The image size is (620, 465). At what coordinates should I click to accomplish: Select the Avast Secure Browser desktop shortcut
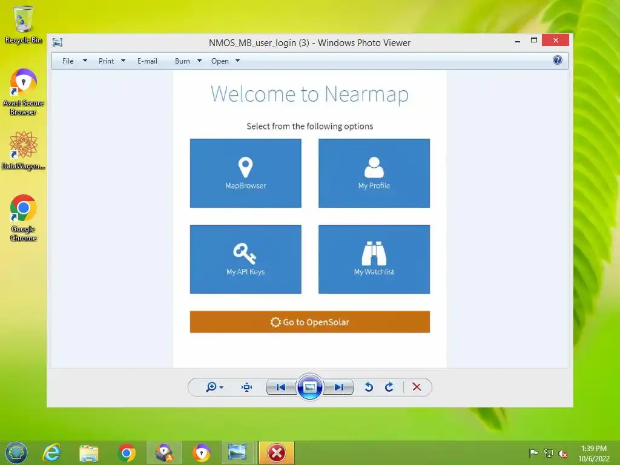[x=24, y=92]
